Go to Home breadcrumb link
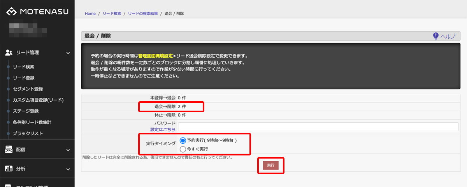 click(90, 14)
